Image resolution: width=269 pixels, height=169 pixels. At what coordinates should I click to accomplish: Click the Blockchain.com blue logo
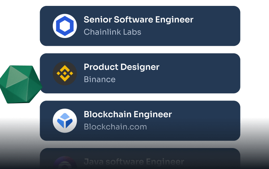(65, 121)
